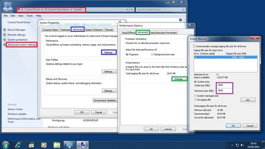265x149 pixels.
Task: Open Device Manager link
Action: click(x=17, y=30)
